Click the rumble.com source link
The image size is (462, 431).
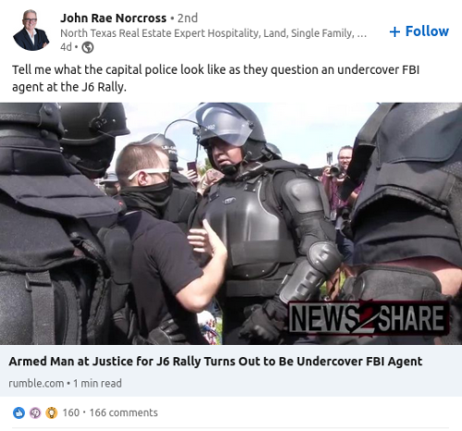pyautogui.click(x=36, y=383)
